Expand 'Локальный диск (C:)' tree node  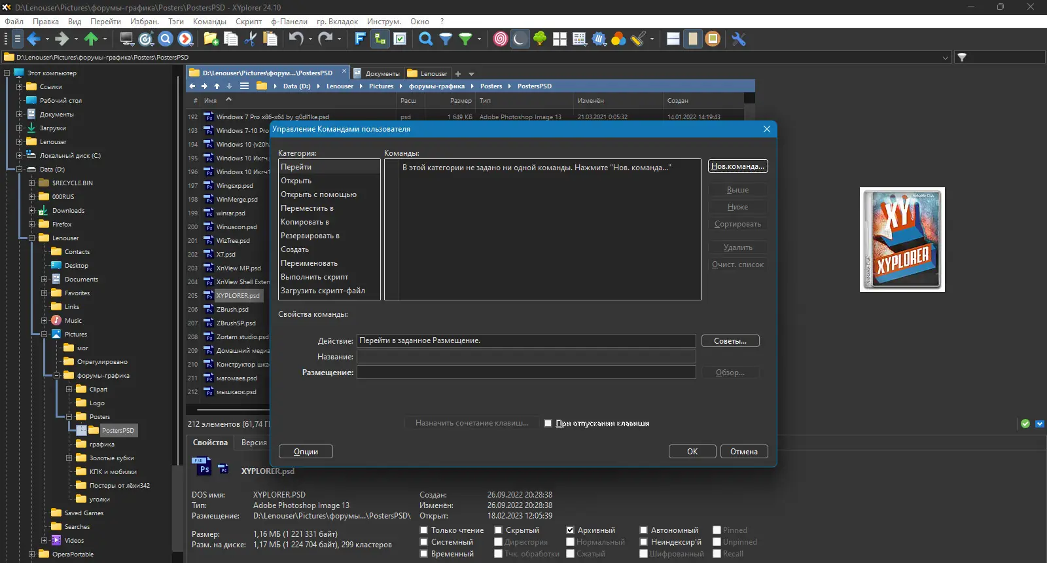pyautogui.click(x=19, y=156)
